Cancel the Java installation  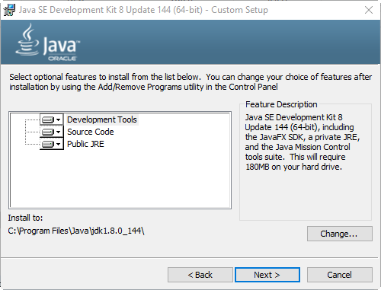coord(340,275)
